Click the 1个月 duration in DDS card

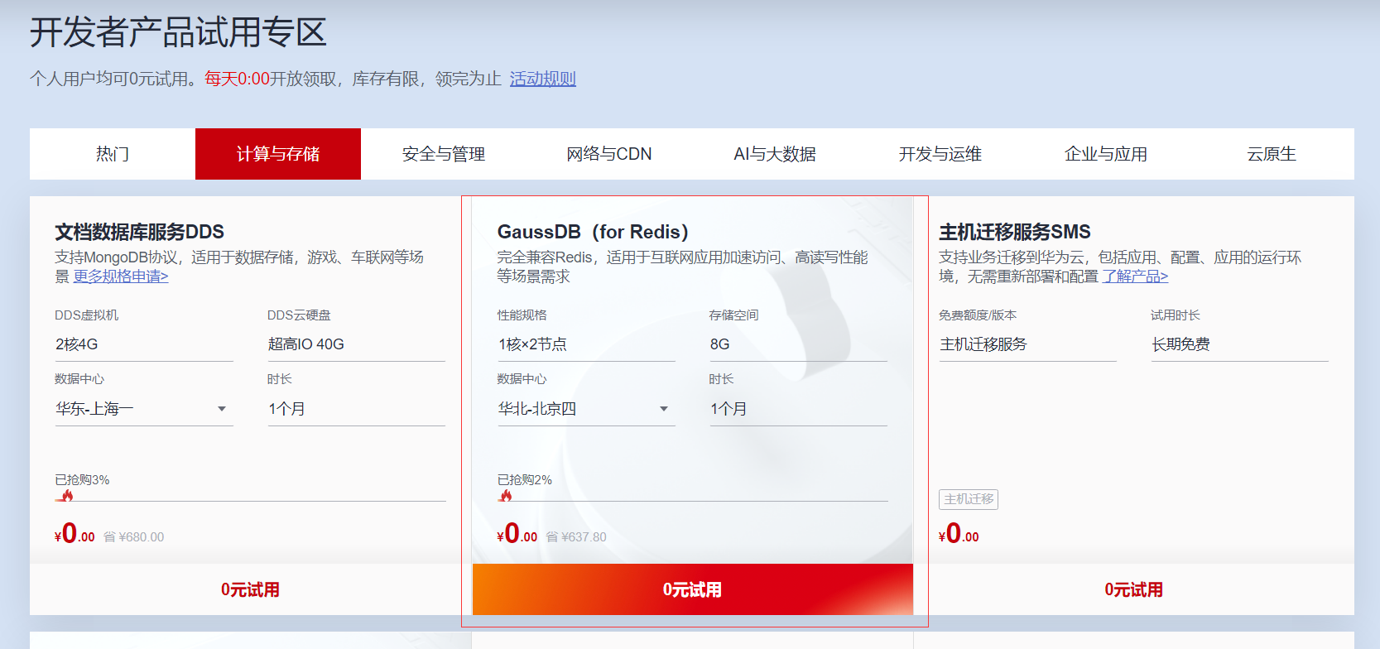pos(287,409)
